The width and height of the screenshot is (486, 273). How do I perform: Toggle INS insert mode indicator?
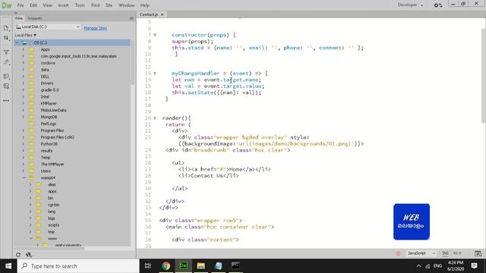coord(445,253)
